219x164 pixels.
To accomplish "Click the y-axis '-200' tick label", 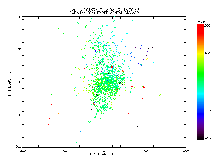I will coord(17,147).
